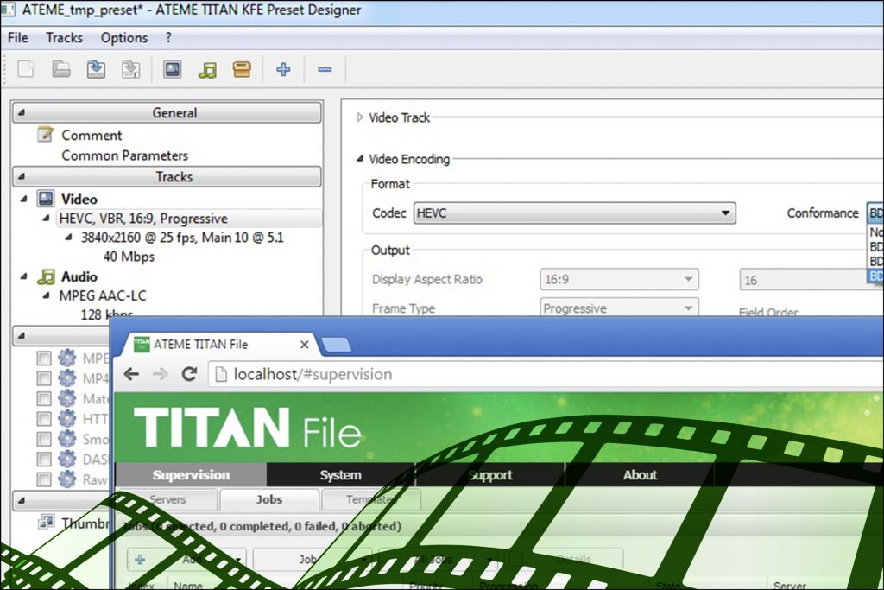Enable the Raw output checkbox
884x590 pixels.
[43, 480]
